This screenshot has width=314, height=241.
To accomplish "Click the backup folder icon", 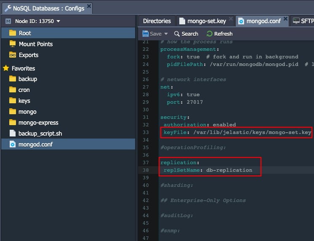I will [13, 79].
